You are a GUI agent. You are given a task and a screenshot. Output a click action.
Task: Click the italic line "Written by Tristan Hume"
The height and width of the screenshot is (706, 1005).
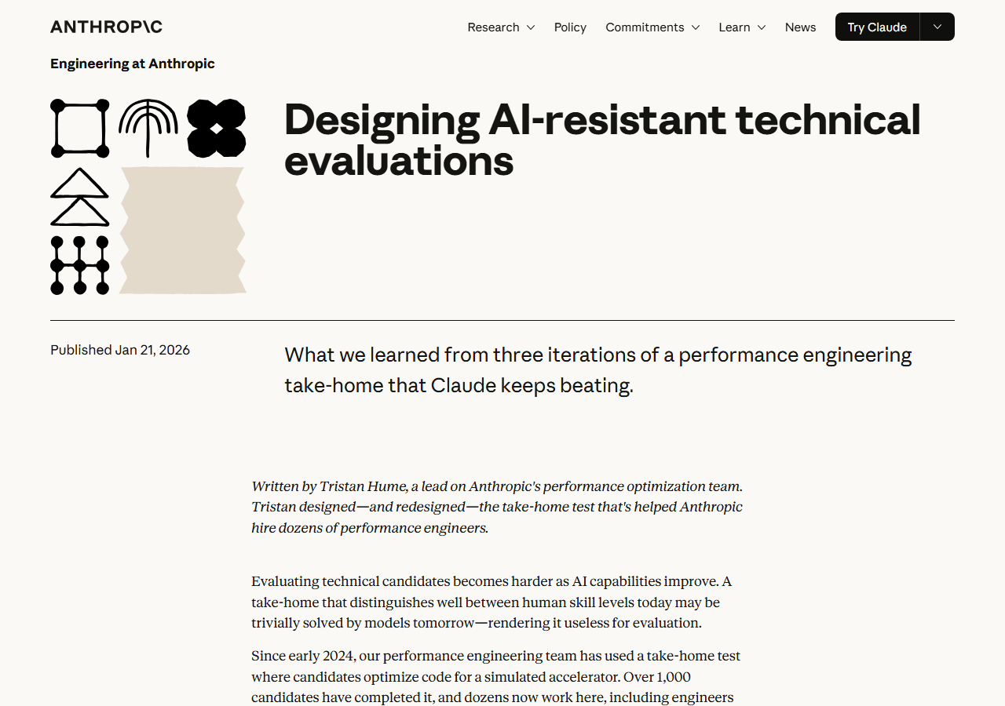coord(497,507)
